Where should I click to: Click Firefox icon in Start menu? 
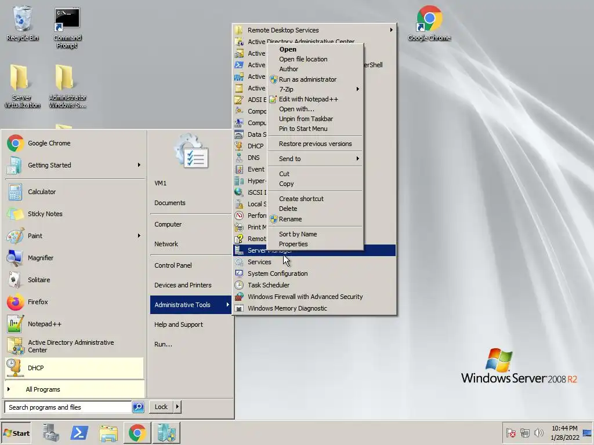tap(15, 302)
